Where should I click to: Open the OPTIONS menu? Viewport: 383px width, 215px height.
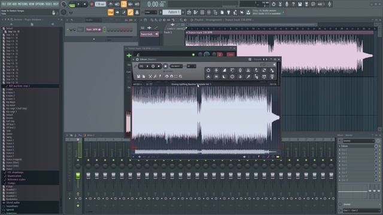40,4
